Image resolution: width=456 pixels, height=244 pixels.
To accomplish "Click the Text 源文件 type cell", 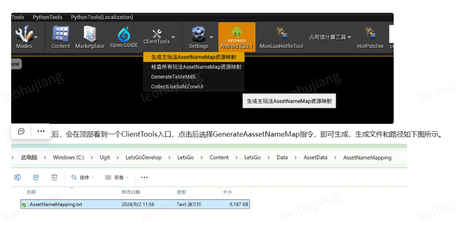I will [189, 204].
